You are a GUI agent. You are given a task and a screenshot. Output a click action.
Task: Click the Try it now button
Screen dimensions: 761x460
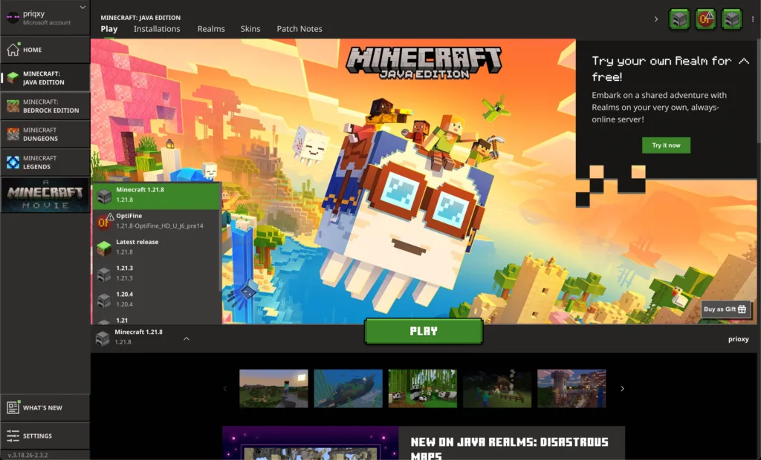tap(666, 145)
